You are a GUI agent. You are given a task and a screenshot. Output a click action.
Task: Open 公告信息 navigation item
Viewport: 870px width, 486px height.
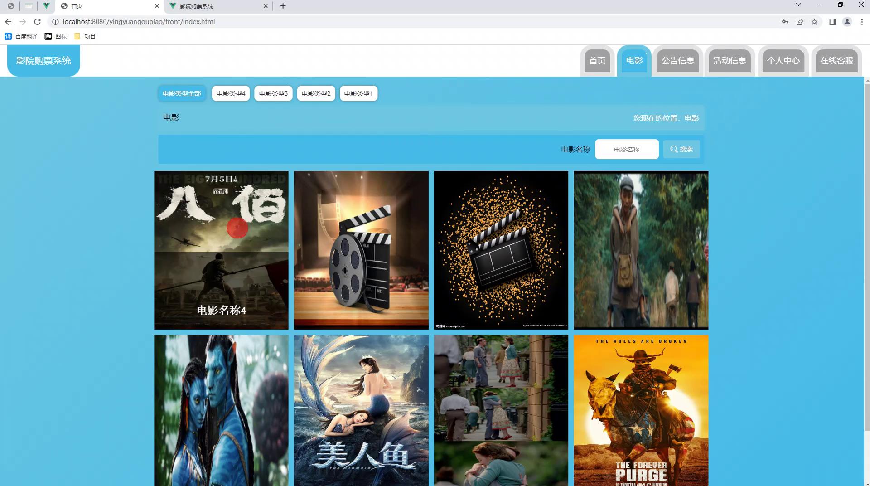click(678, 61)
